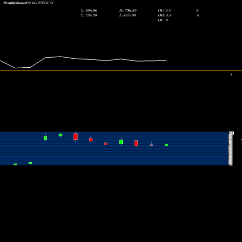Click the close price C: 736.80 label
Image resolution: width=242 pixels, height=242 pixels.
(x=89, y=15)
